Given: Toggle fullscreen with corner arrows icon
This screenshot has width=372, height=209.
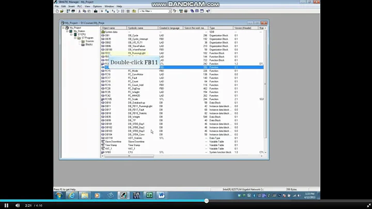Looking at the screenshot, I should click(x=369, y=205).
